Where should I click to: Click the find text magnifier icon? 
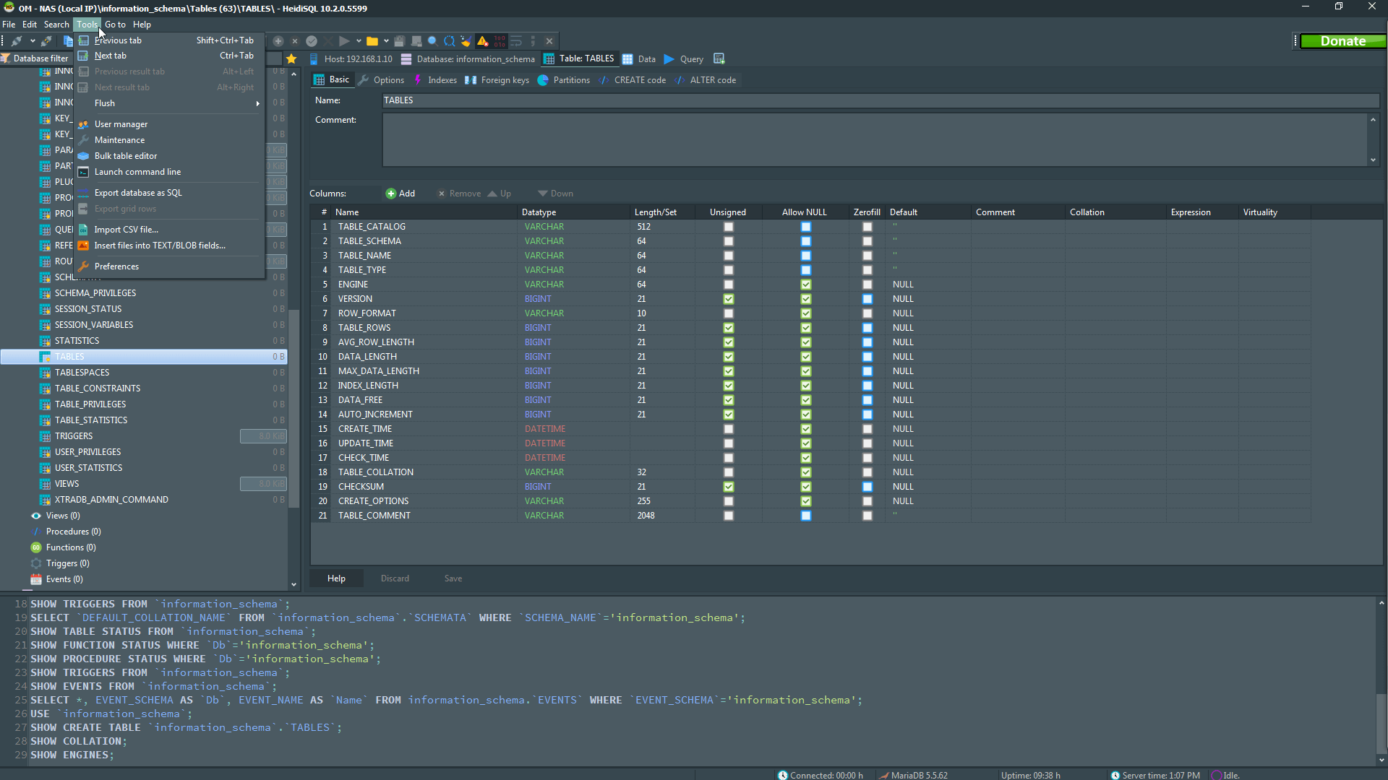(x=432, y=41)
